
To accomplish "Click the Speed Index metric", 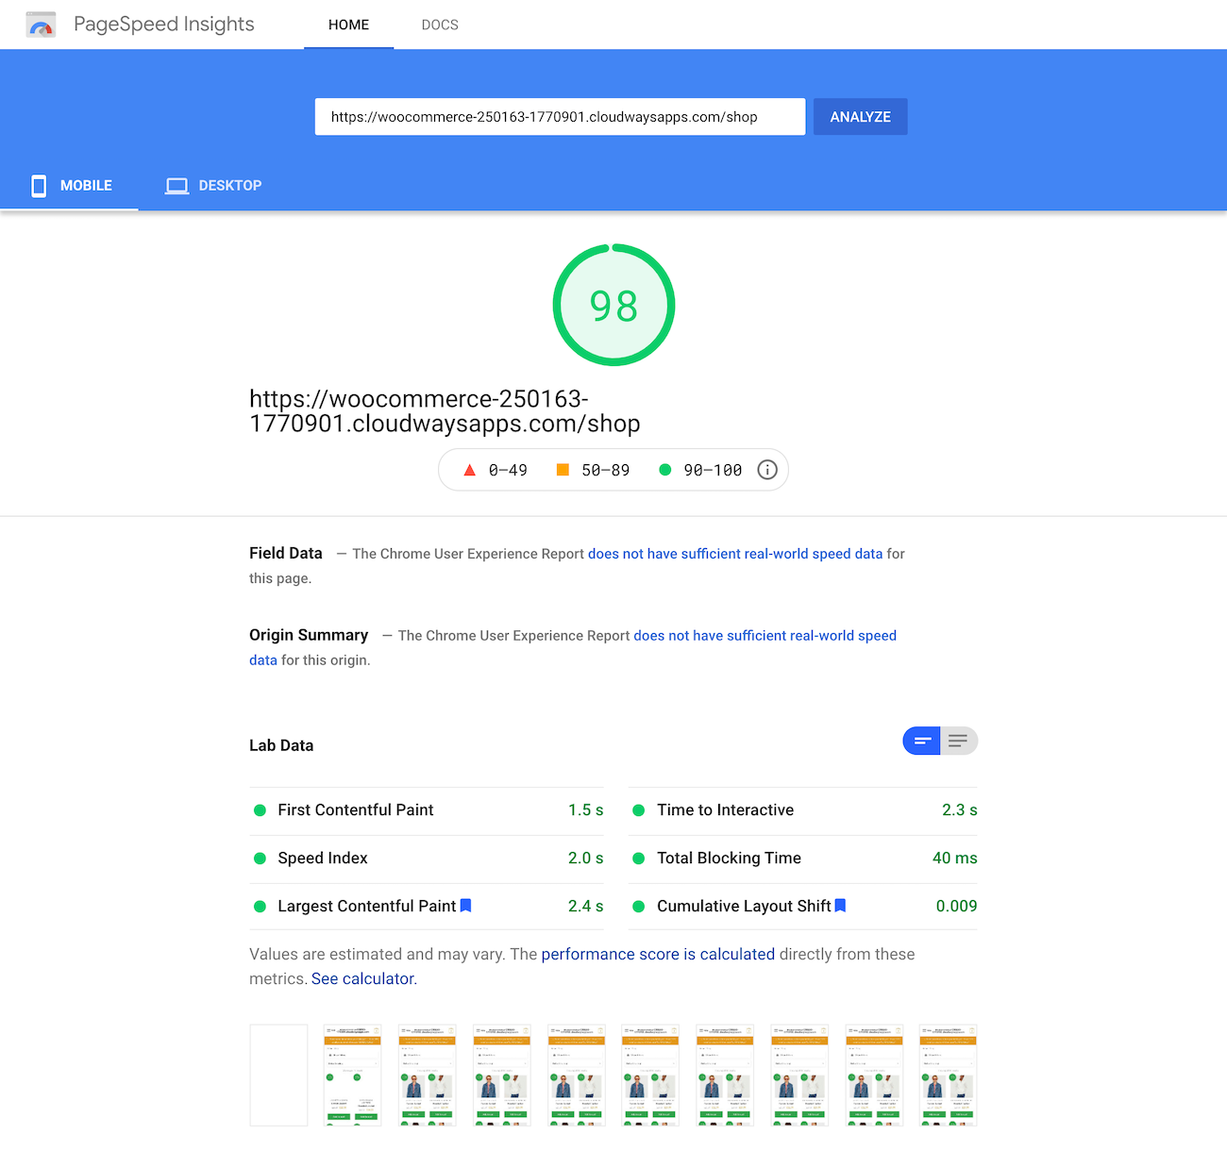I will pyautogui.click(x=427, y=859).
